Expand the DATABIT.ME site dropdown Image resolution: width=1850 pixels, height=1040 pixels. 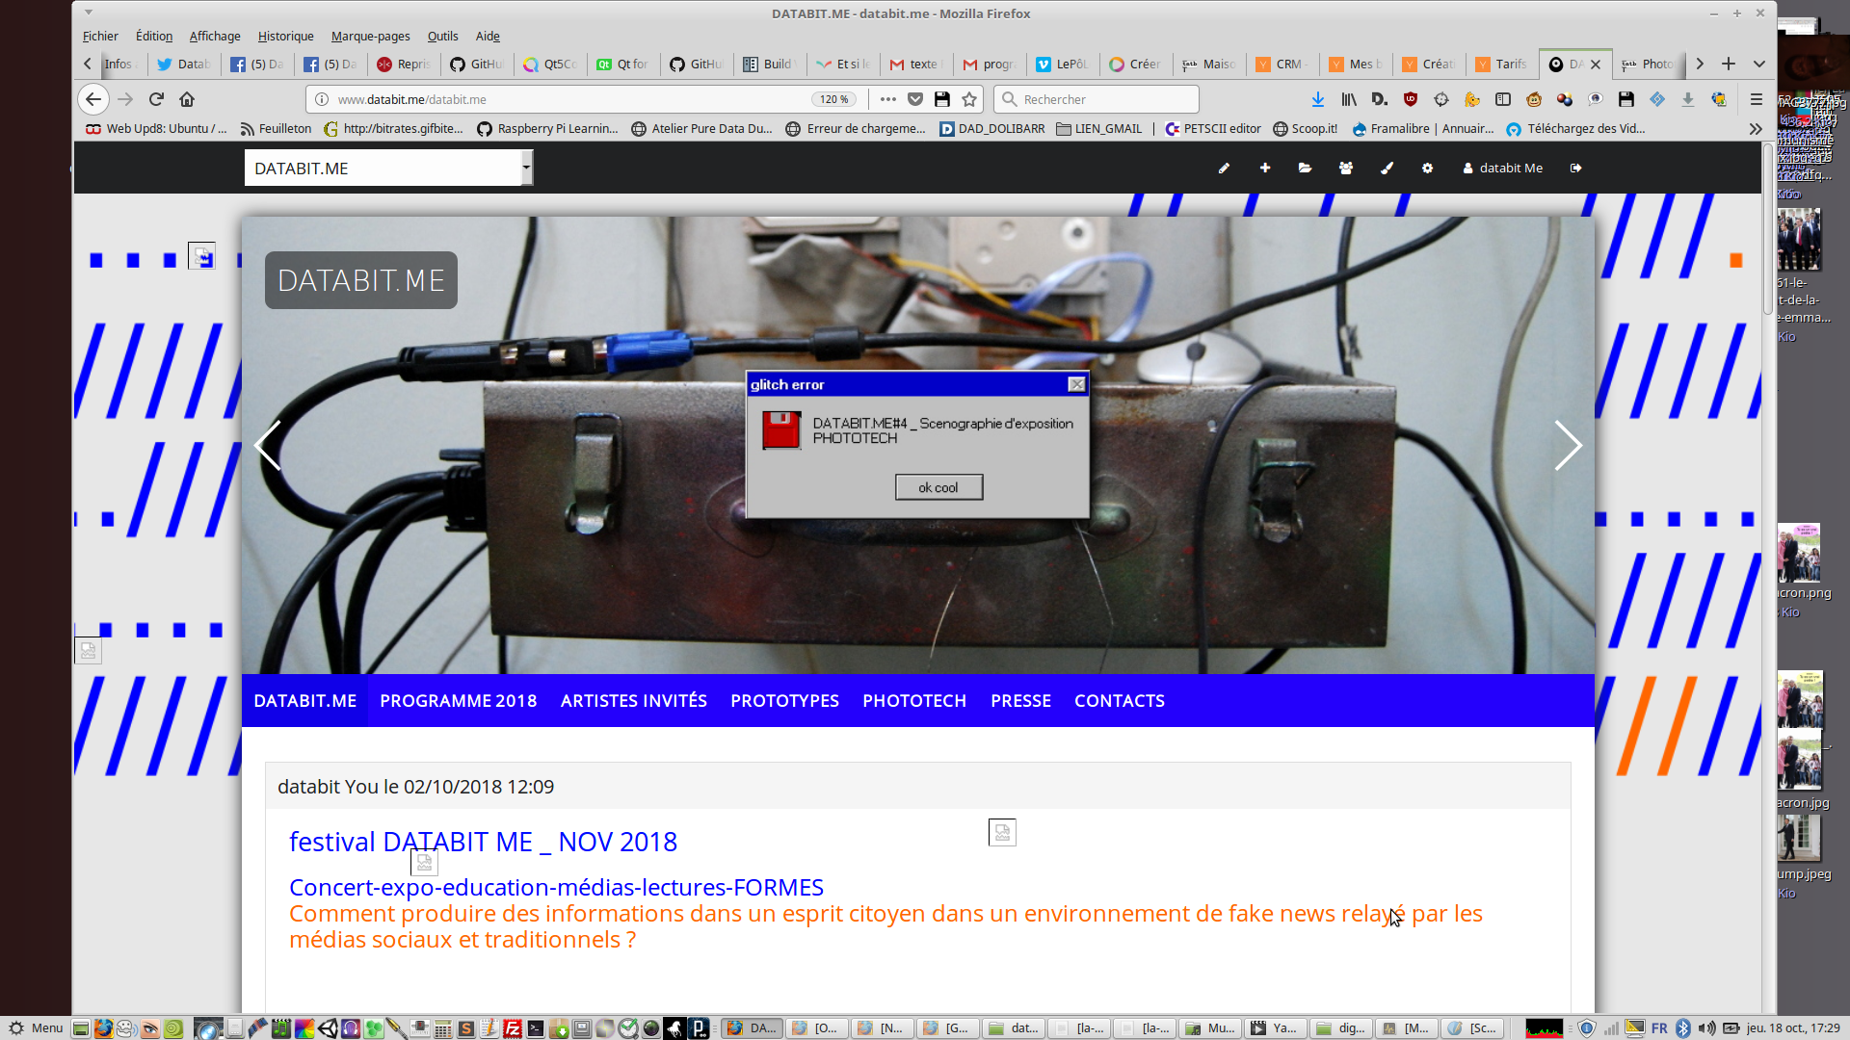526,168
